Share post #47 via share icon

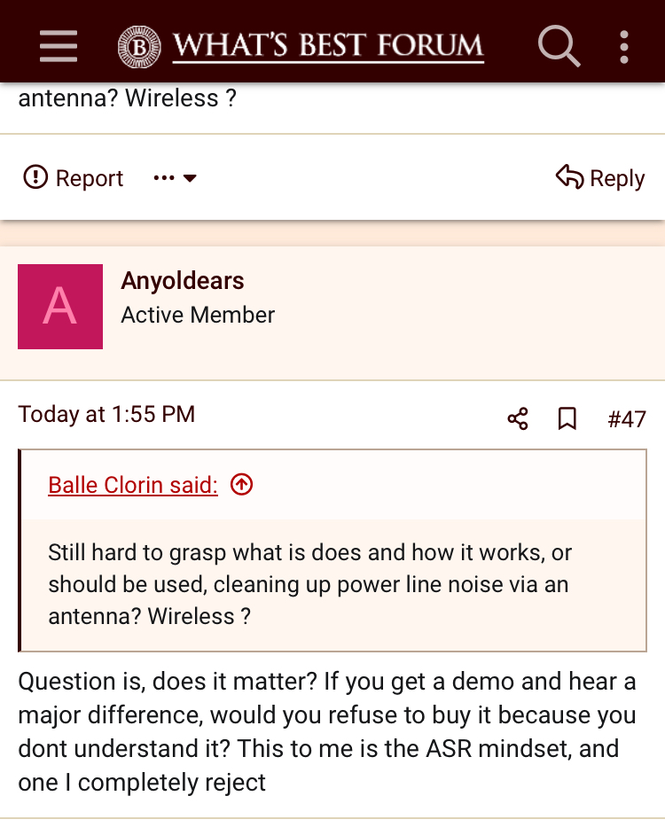click(518, 418)
